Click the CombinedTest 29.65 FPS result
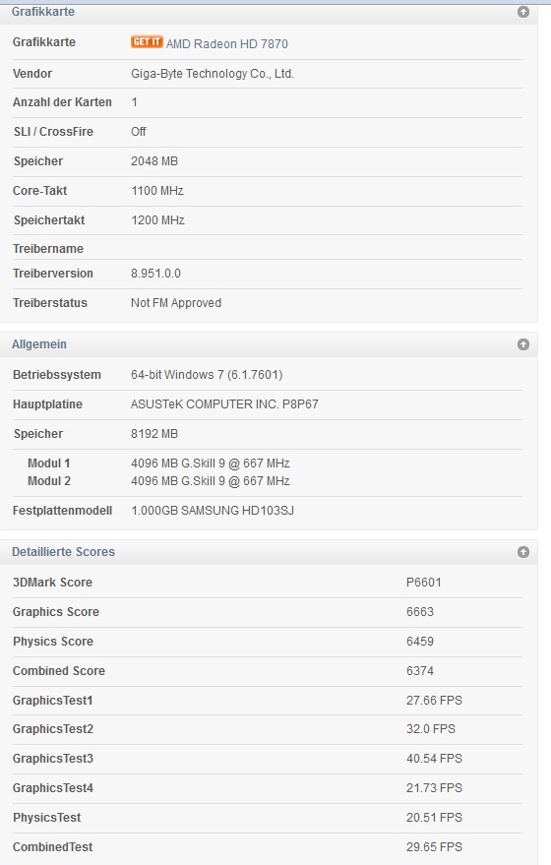The image size is (551, 865). [x=434, y=847]
